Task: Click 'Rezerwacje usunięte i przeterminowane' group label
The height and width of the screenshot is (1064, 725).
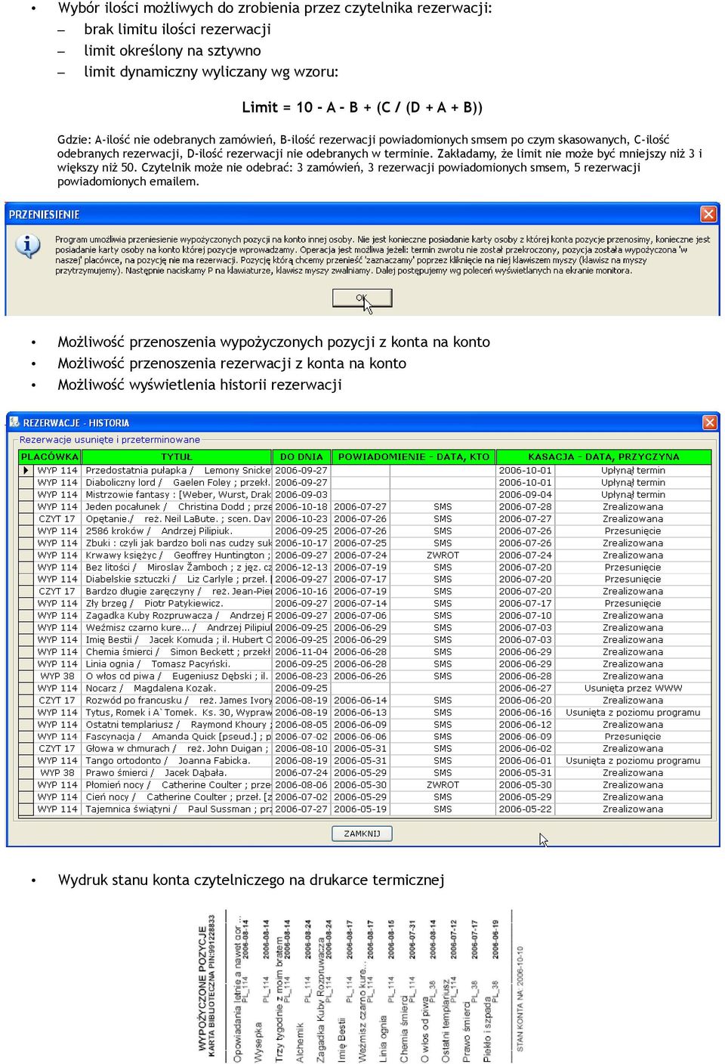Action: [110, 439]
